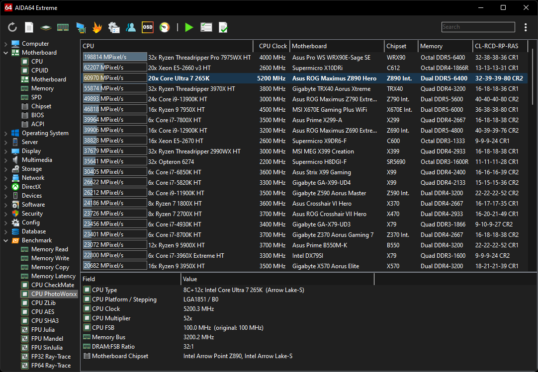Select the Devices category
This screenshot has width=538, height=372.
31,195
